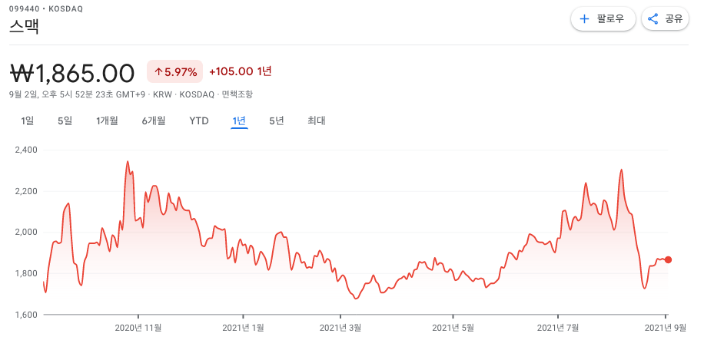The width and height of the screenshot is (714, 340).
Task: Click the 2021년 9월 axis label
Action: (x=666, y=328)
